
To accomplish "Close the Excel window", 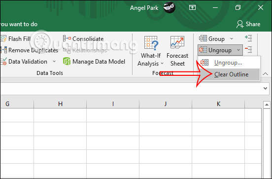I will (261, 7).
